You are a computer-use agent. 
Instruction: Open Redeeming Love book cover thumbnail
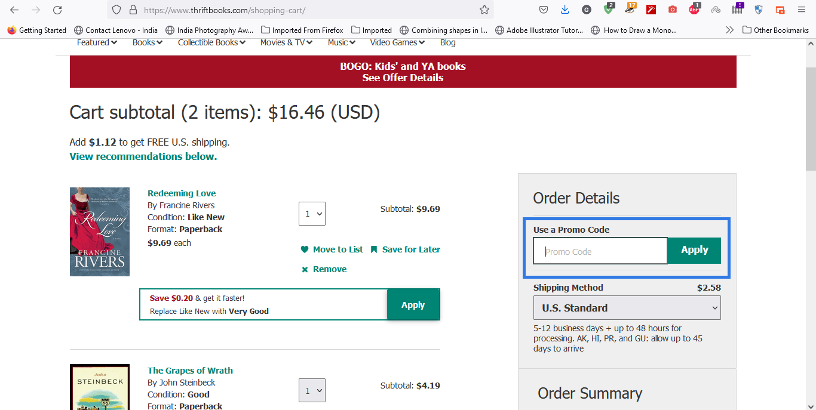100,232
